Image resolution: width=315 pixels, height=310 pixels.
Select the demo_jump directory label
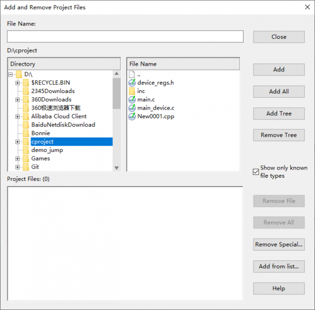47,150
